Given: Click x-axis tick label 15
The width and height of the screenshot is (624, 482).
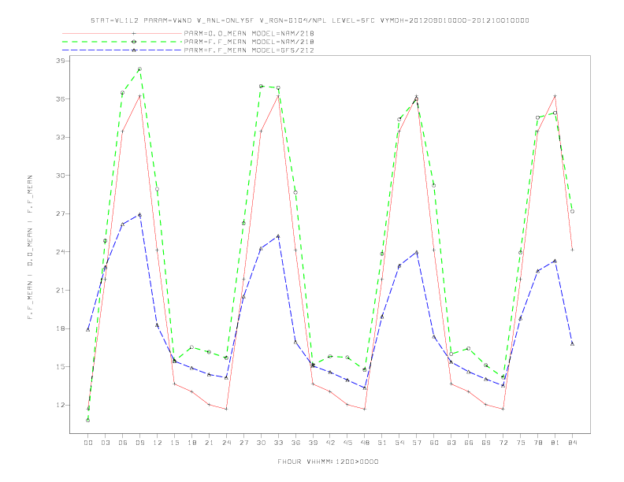Looking at the screenshot, I should pos(174,443).
